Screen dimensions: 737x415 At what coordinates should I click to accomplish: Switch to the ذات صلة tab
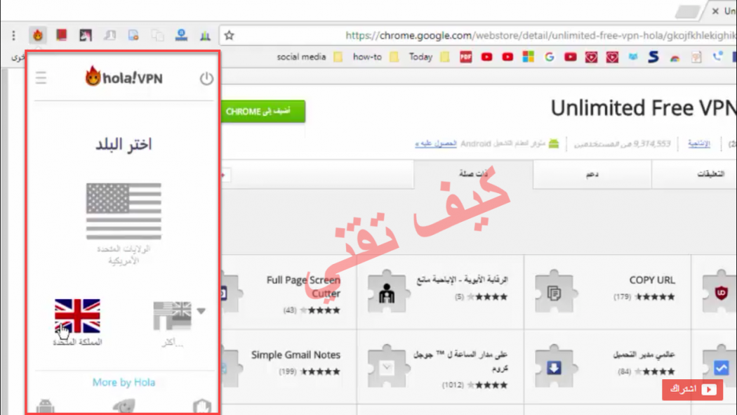pyautogui.click(x=473, y=174)
